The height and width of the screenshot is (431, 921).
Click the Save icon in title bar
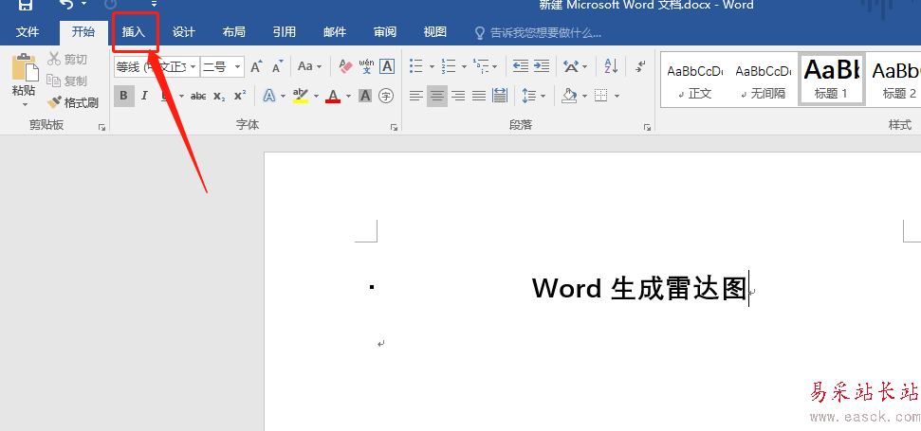pos(25,5)
